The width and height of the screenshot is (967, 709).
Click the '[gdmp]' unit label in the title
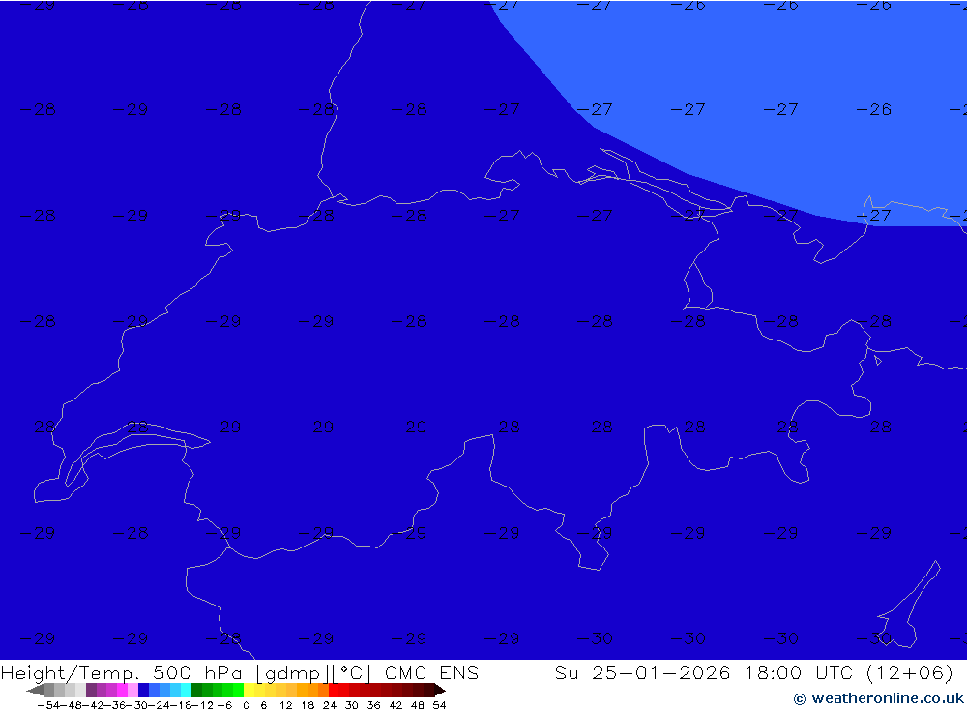pos(292,673)
